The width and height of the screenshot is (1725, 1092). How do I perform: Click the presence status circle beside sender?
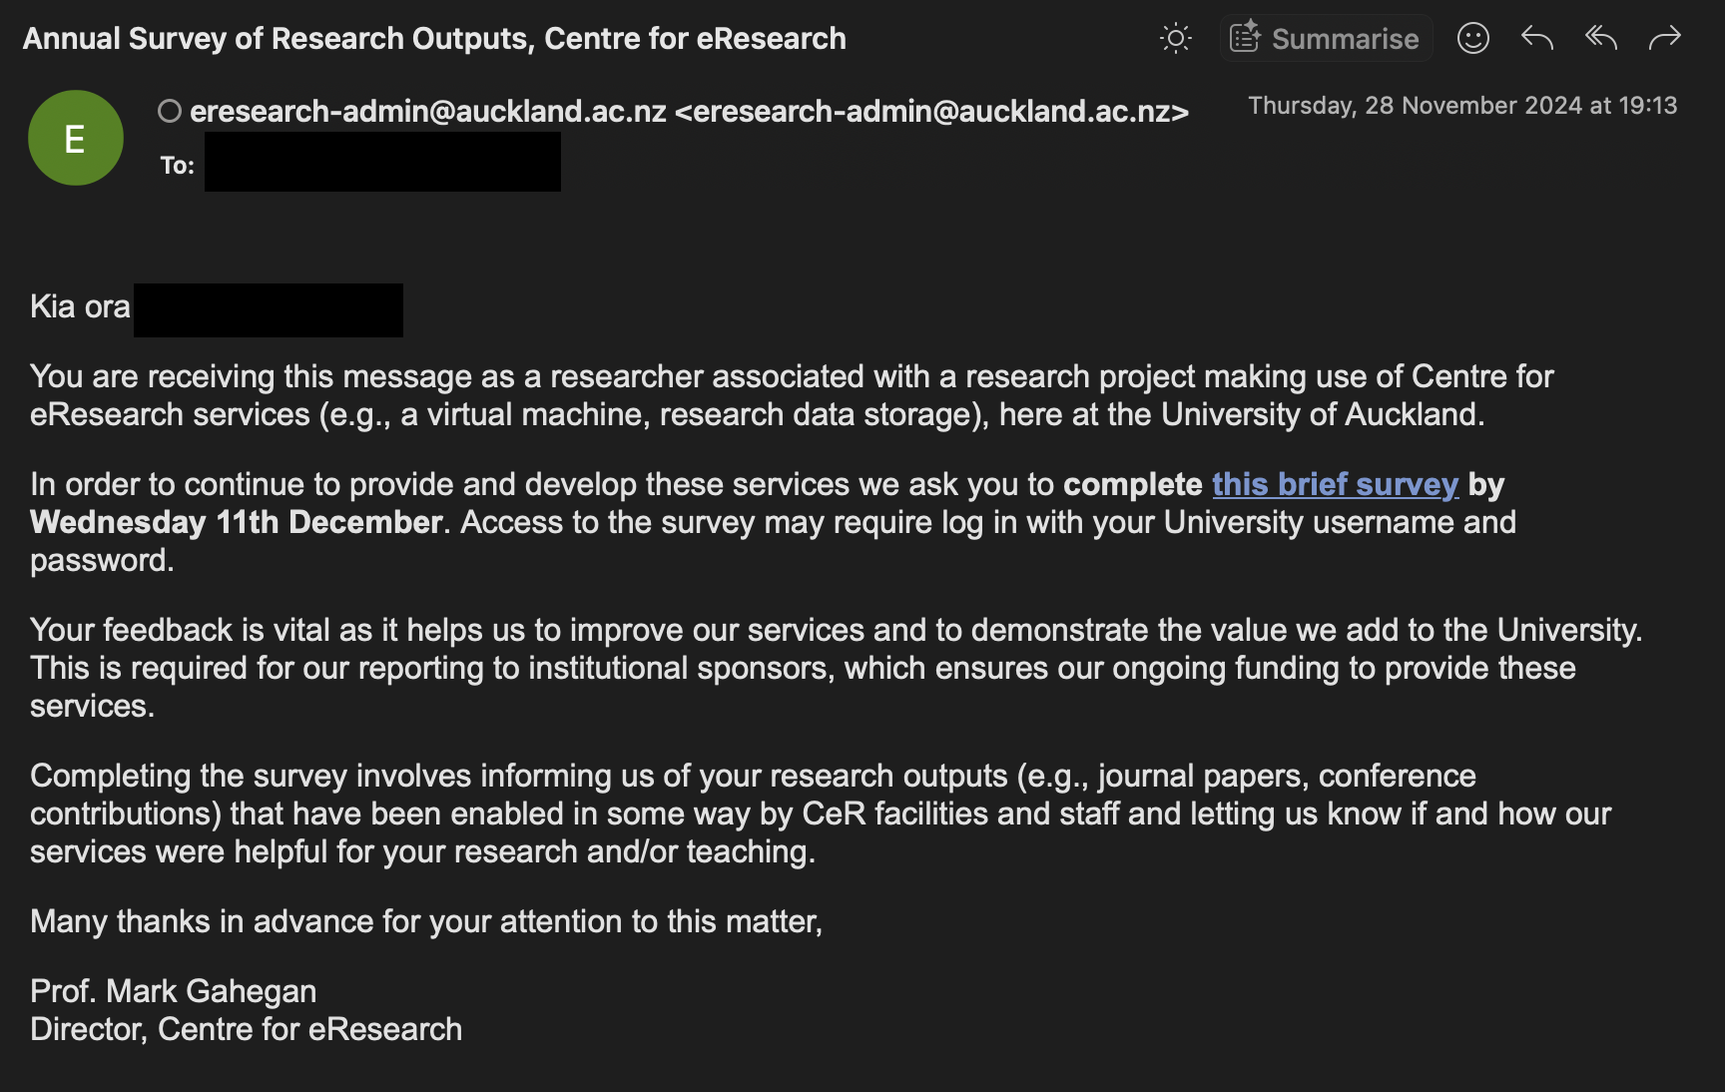(x=170, y=111)
